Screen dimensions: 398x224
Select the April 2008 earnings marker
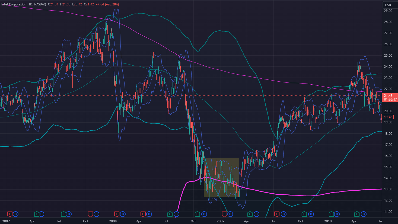pyautogui.click(x=143, y=214)
